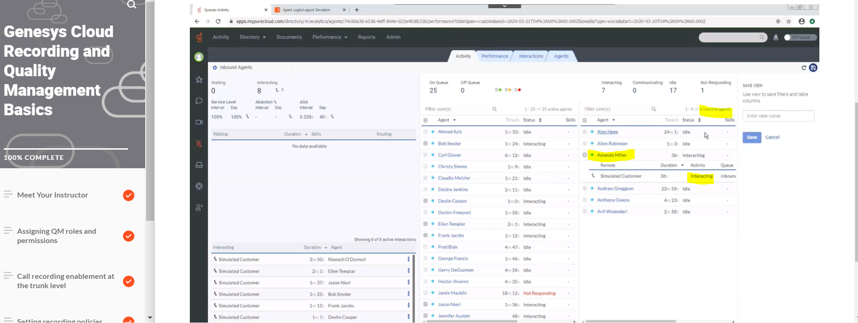Reload the browser page

click(218, 21)
